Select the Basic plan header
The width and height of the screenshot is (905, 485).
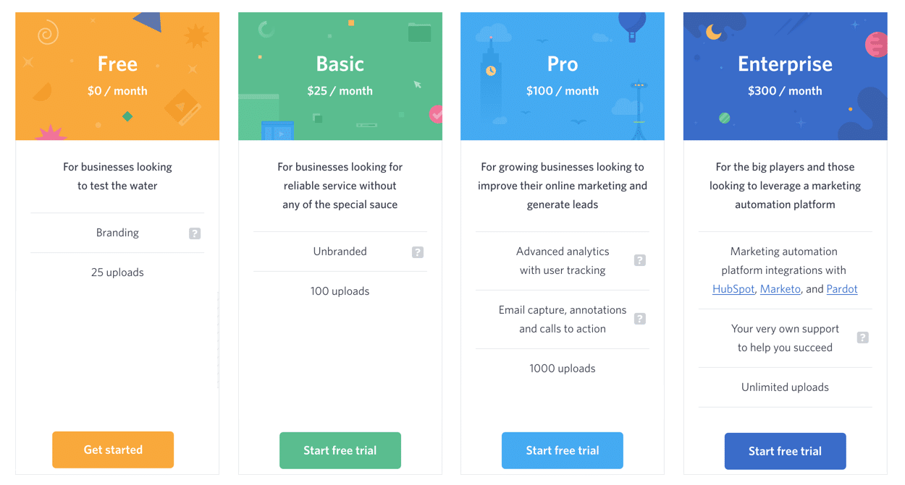pos(340,64)
